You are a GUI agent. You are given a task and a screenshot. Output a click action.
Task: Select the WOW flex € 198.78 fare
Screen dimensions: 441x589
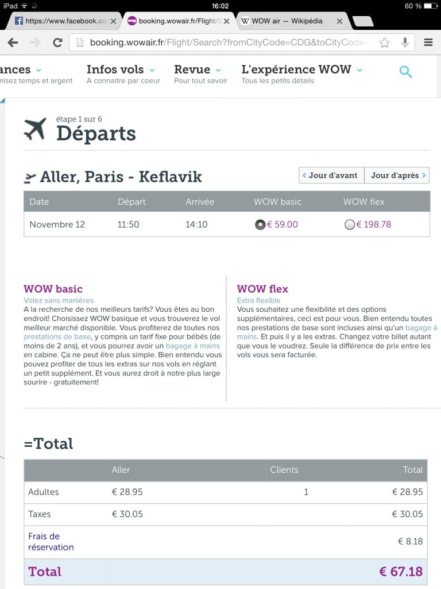(350, 225)
